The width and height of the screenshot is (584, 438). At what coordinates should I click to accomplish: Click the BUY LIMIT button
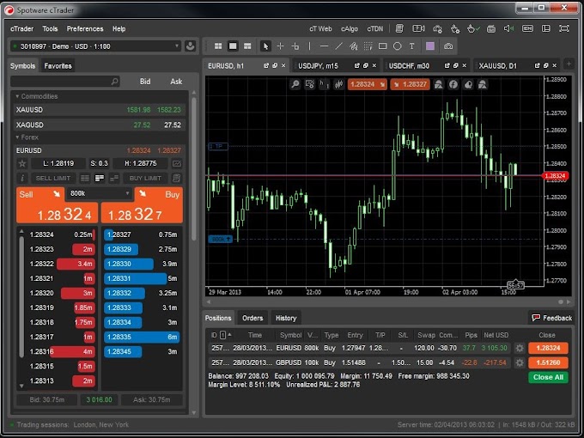[x=145, y=178]
